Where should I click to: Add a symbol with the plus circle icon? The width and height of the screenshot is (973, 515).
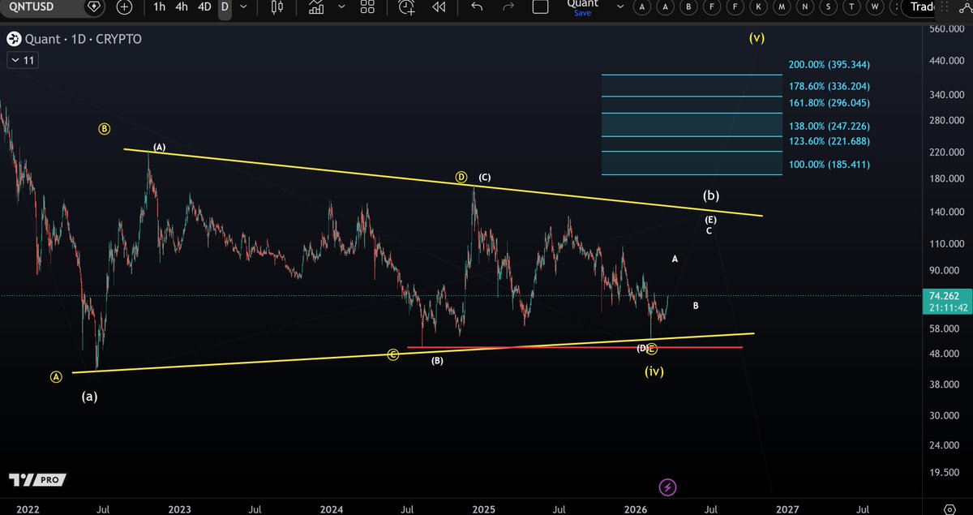pyautogui.click(x=124, y=6)
